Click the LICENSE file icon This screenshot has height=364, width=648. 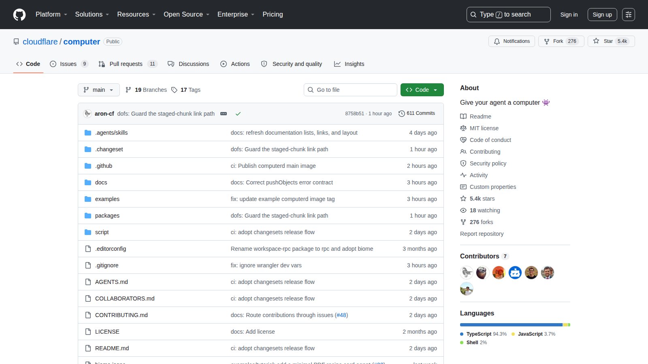coord(88,332)
